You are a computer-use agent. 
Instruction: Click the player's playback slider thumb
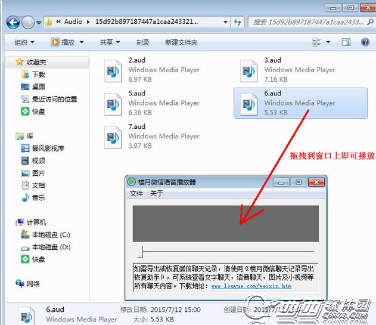139,251
